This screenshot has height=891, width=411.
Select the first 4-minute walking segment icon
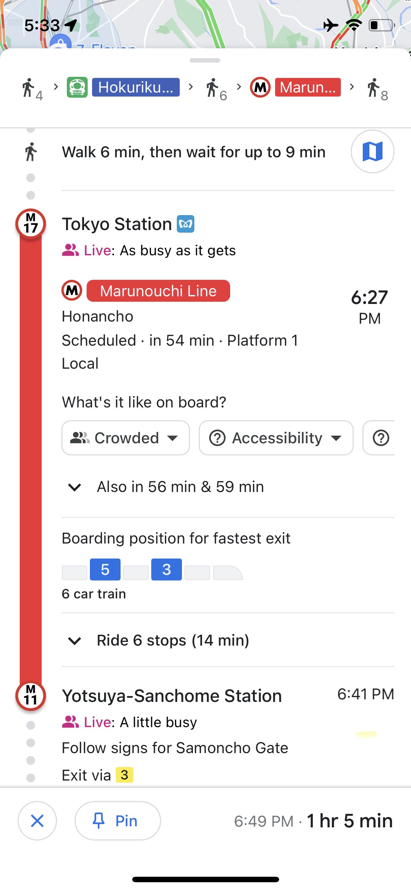(32, 89)
